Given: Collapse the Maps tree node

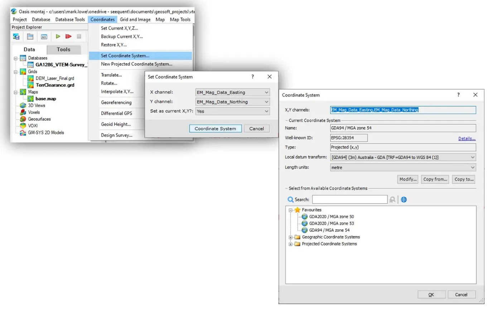Looking at the screenshot, I should coord(16,92).
